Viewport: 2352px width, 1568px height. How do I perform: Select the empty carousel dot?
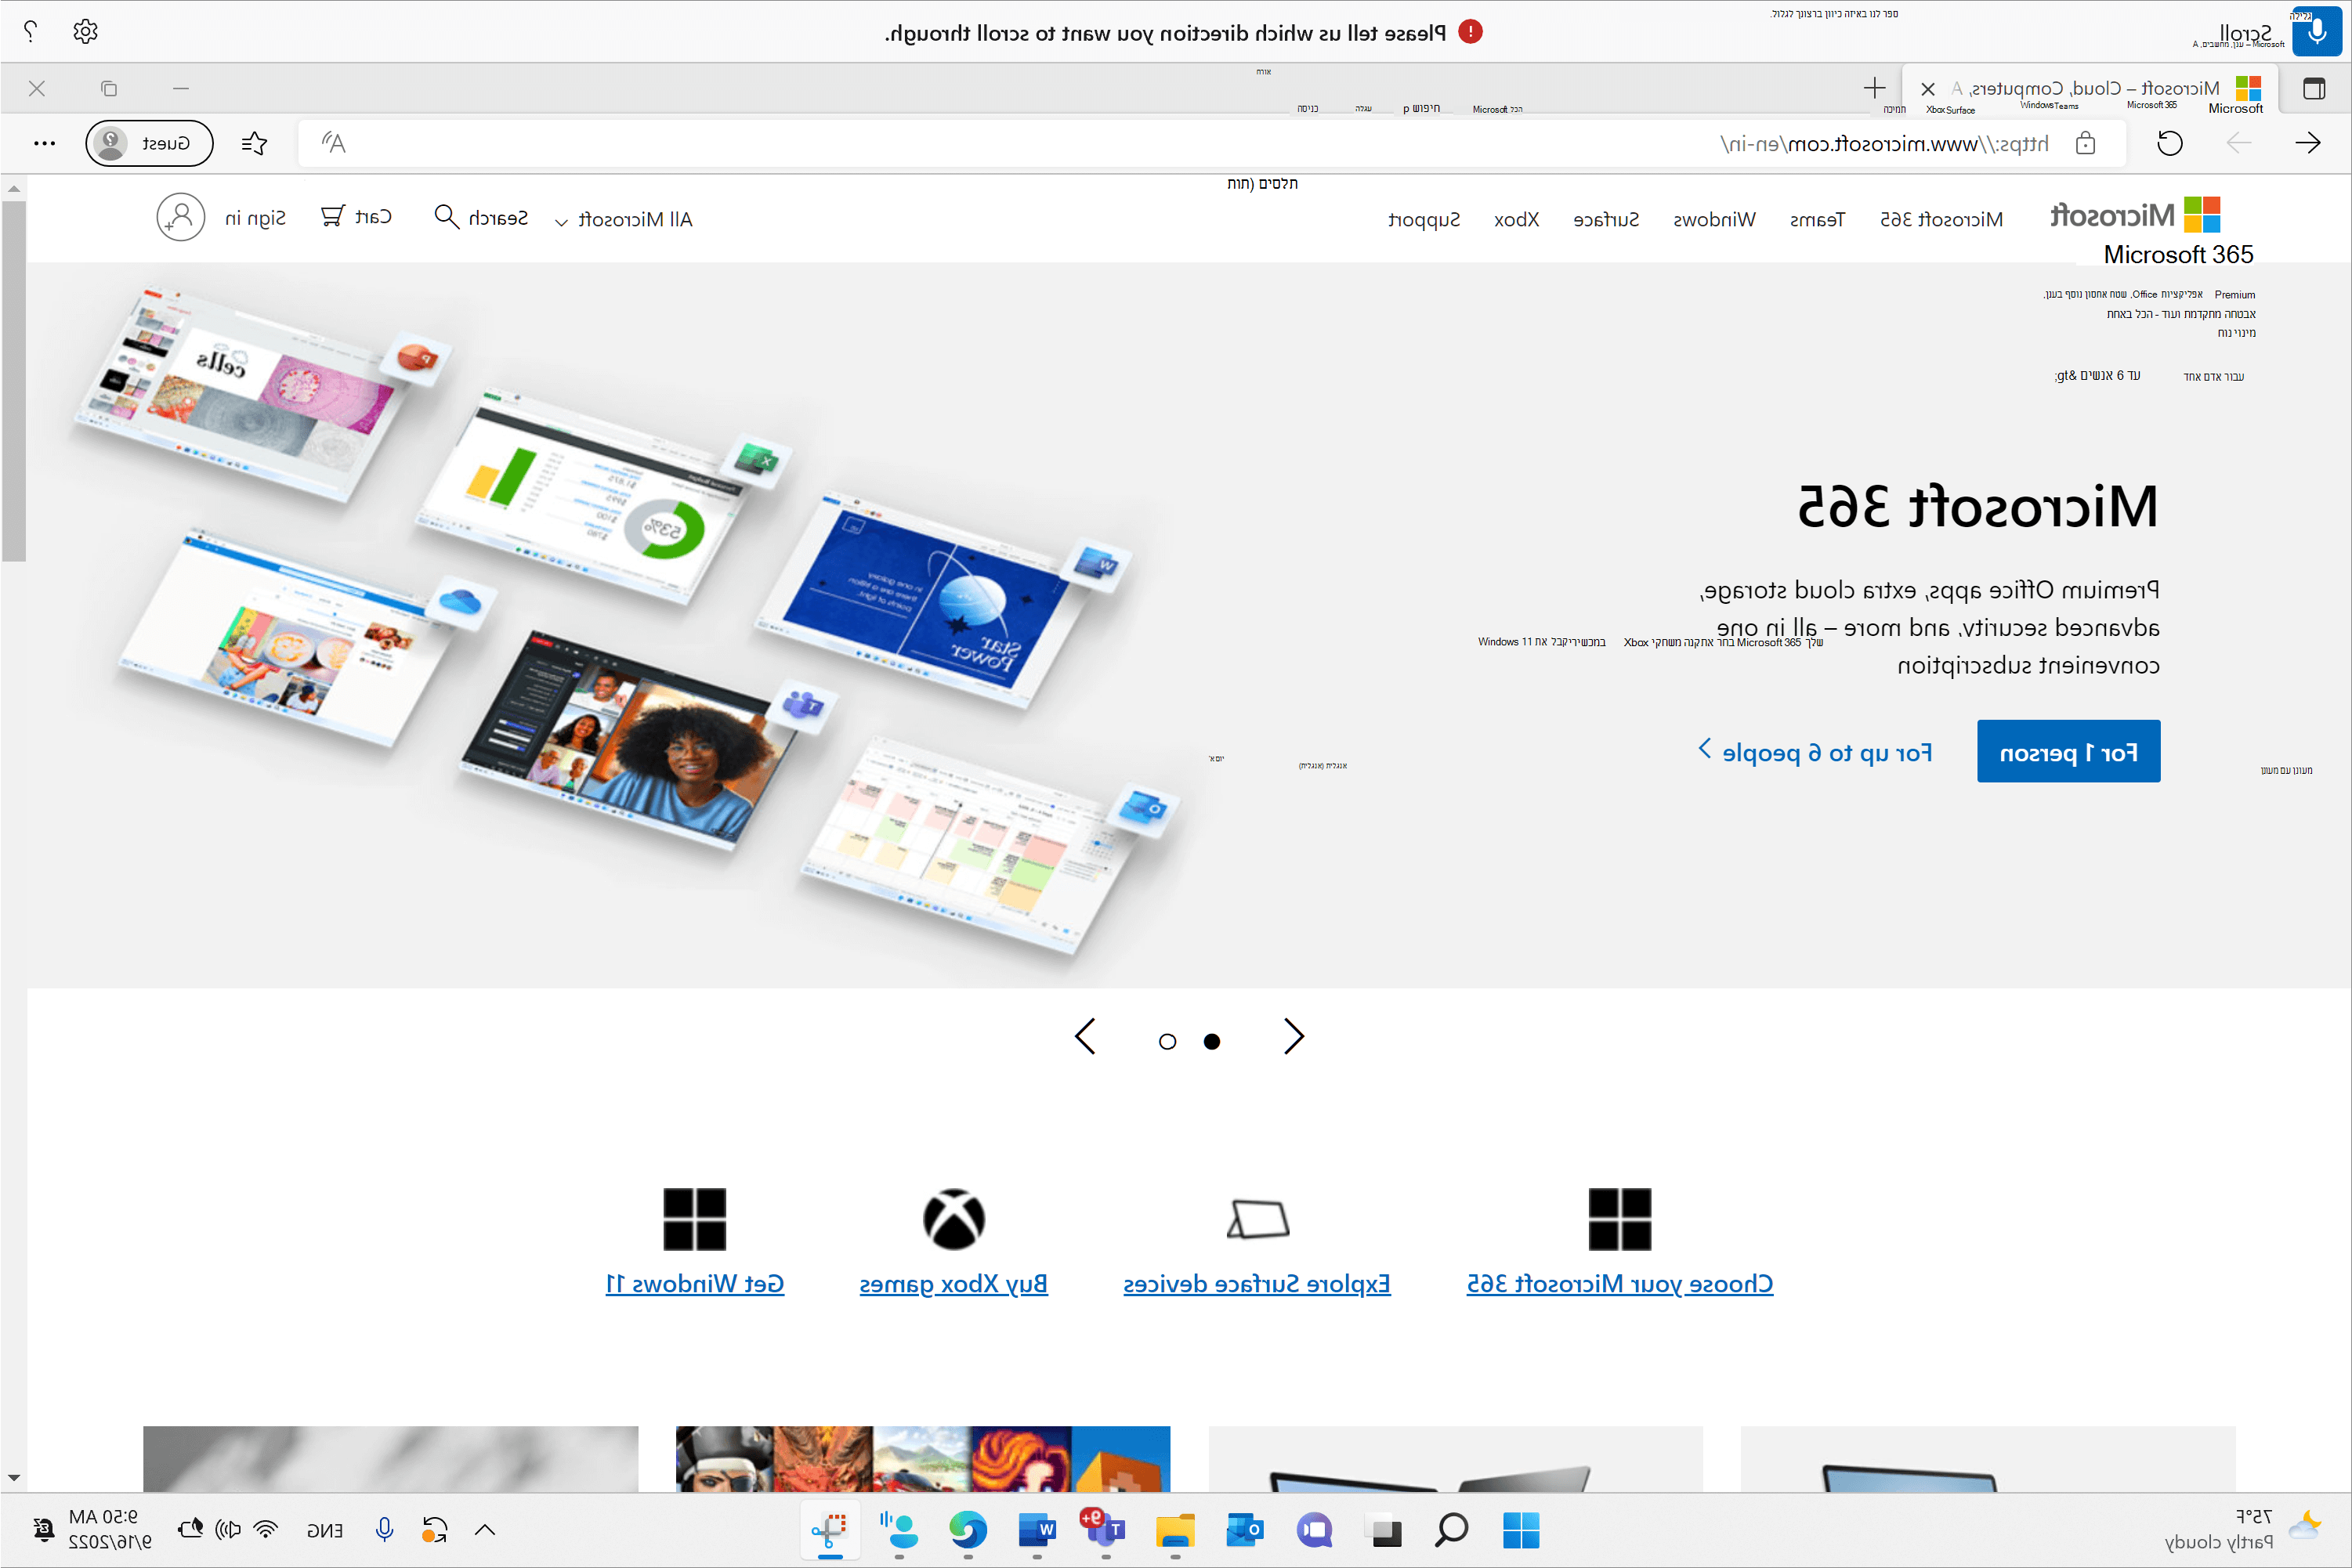tap(1167, 1041)
